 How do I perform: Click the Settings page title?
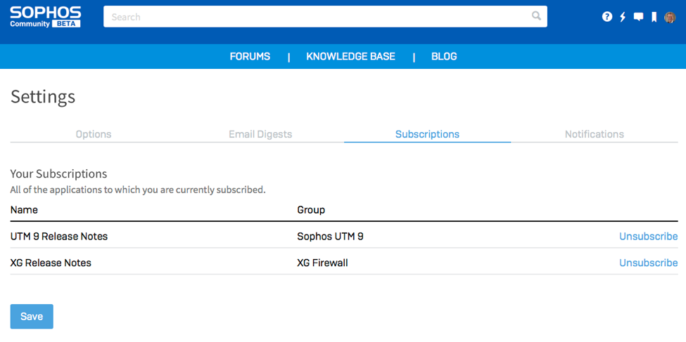click(43, 97)
